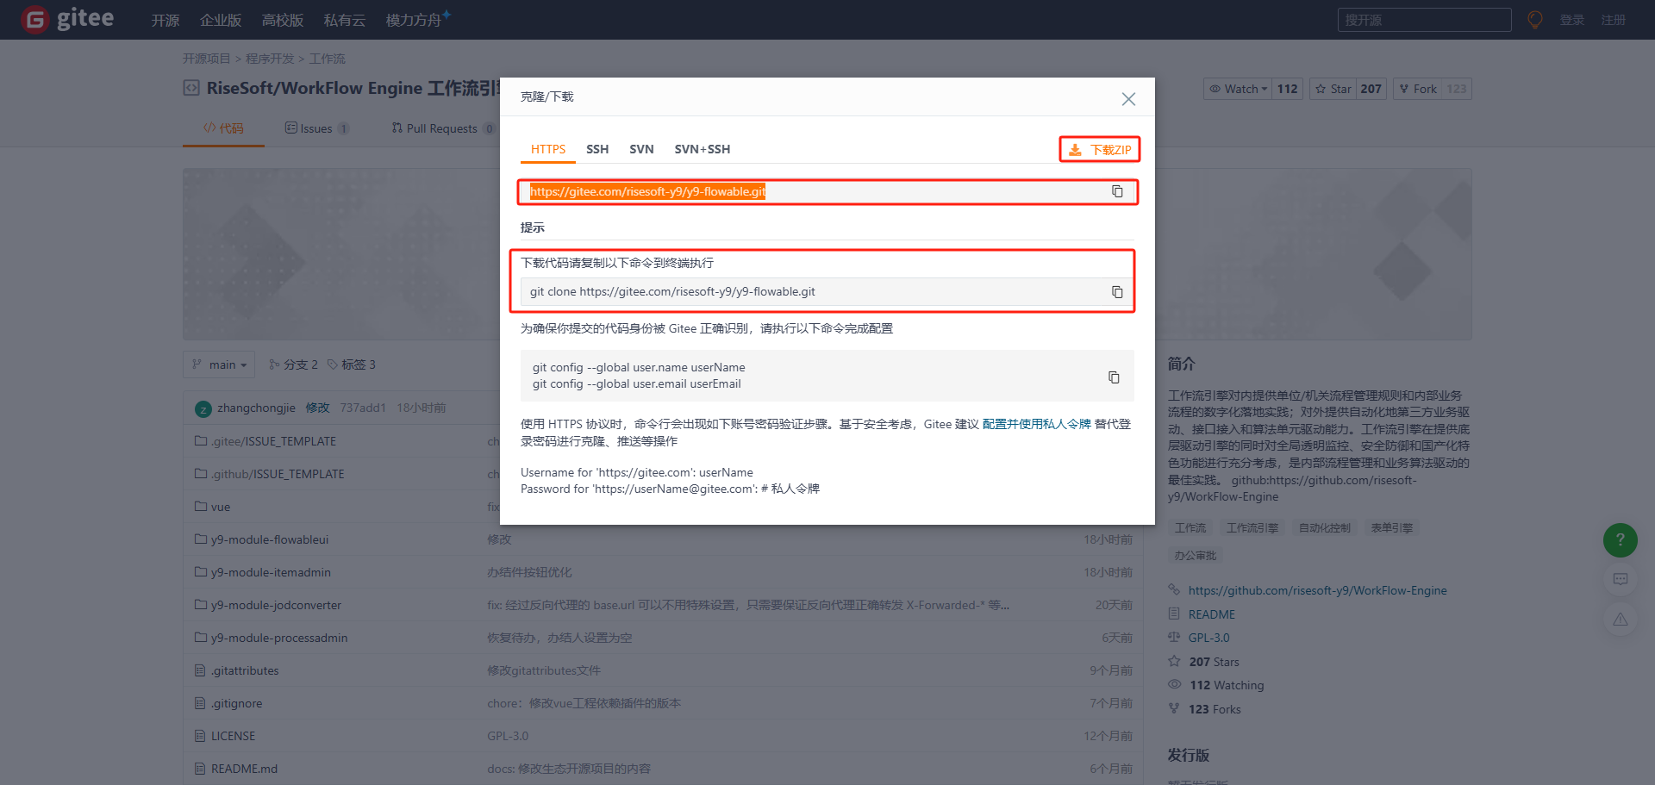Image resolution: width=1655 pixels, height=785 pixels.
Task: Expand the Watch dropdown
Action: pos(1238,89)
